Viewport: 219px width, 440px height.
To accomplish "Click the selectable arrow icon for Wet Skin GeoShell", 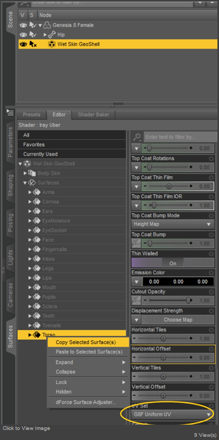I will click(33, 44).
